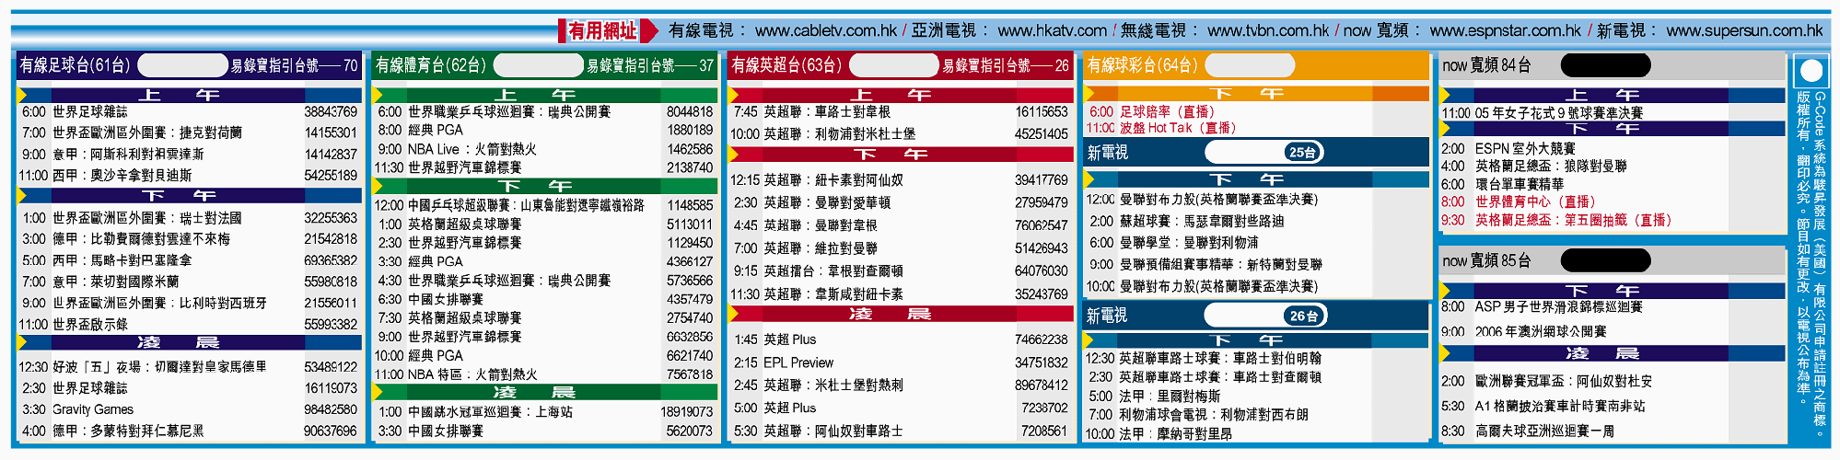Image resolution: width=1840 pixels, height=460 pixels.
Task: Click the 1:45 英超 Plus row
Action: [x=901, y=339]
